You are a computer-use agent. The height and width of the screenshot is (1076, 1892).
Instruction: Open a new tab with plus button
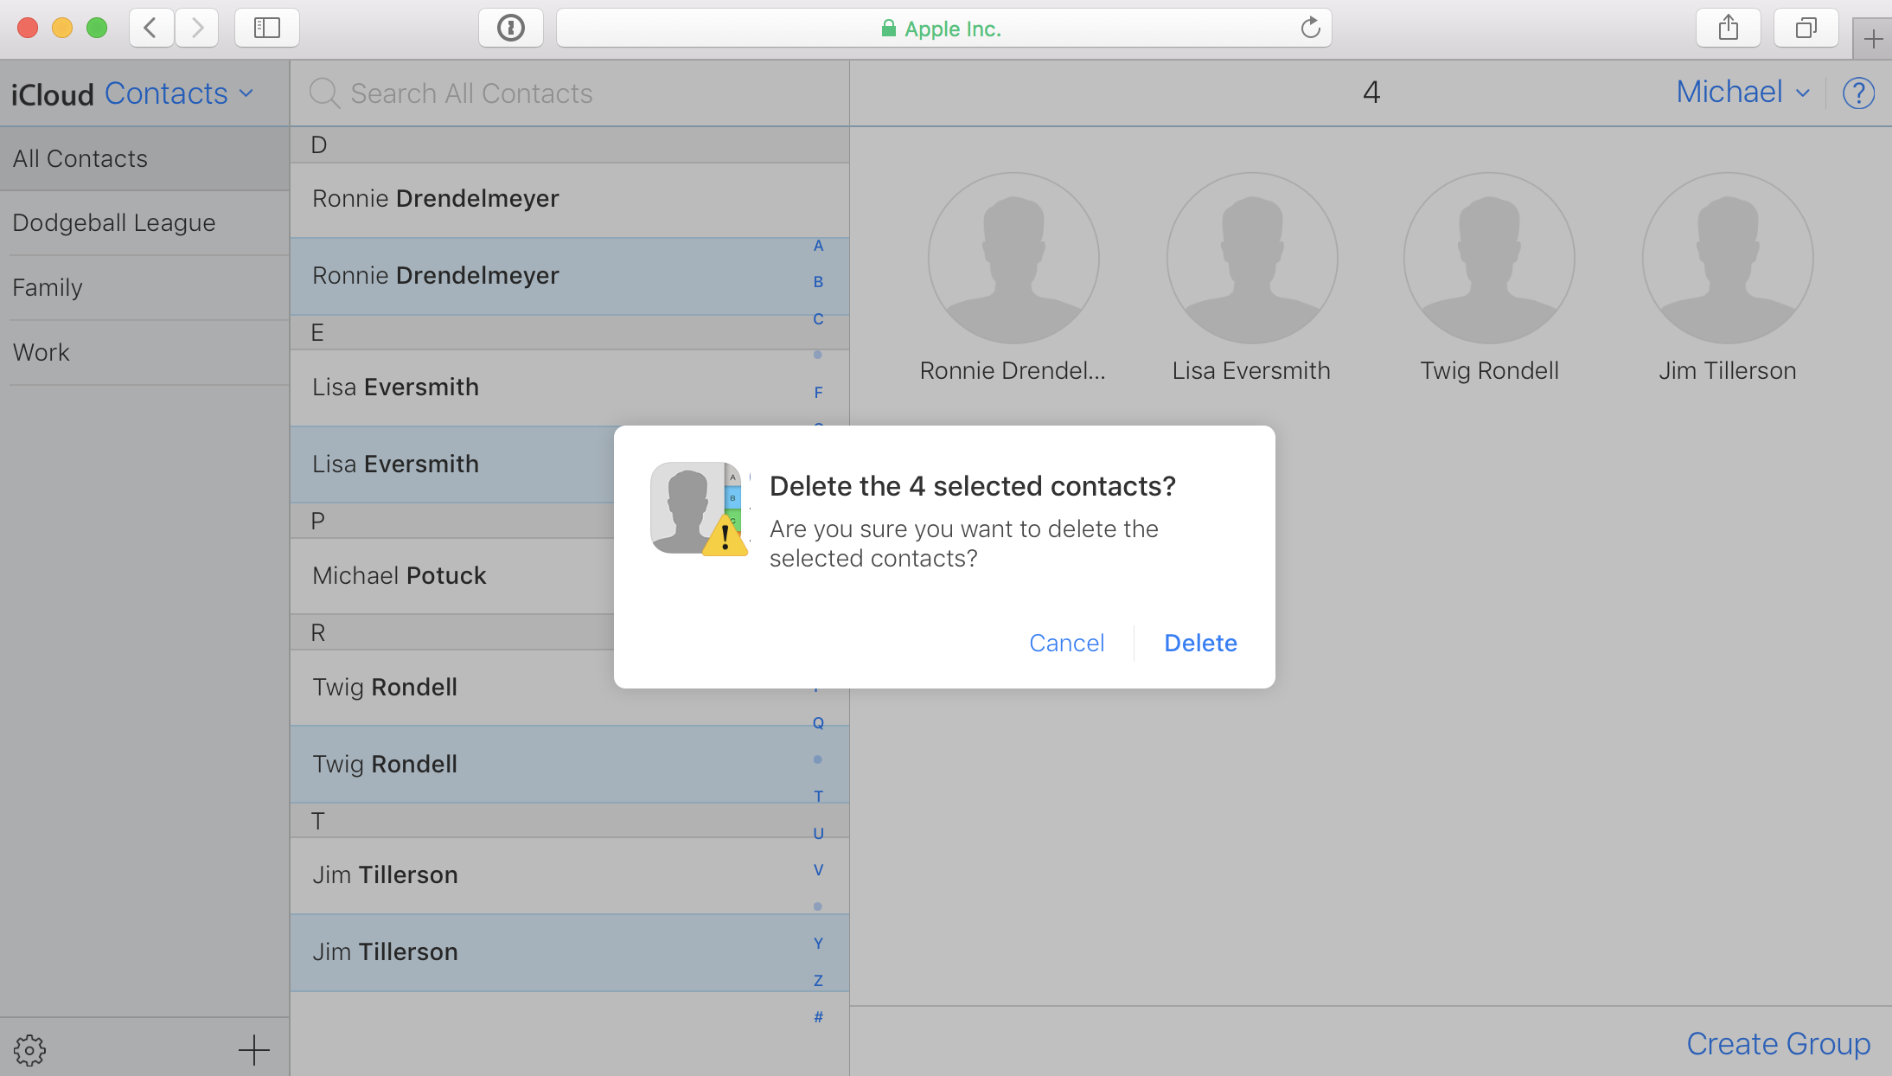coord(1873,39)
